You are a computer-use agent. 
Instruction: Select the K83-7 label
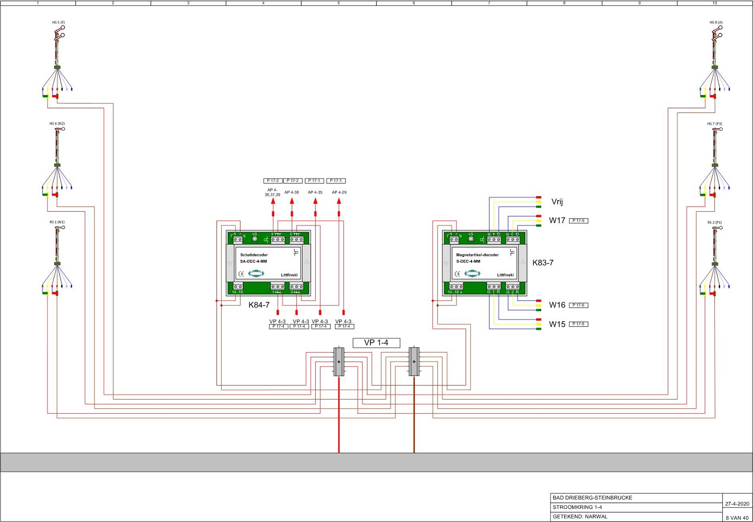(543, 263)
